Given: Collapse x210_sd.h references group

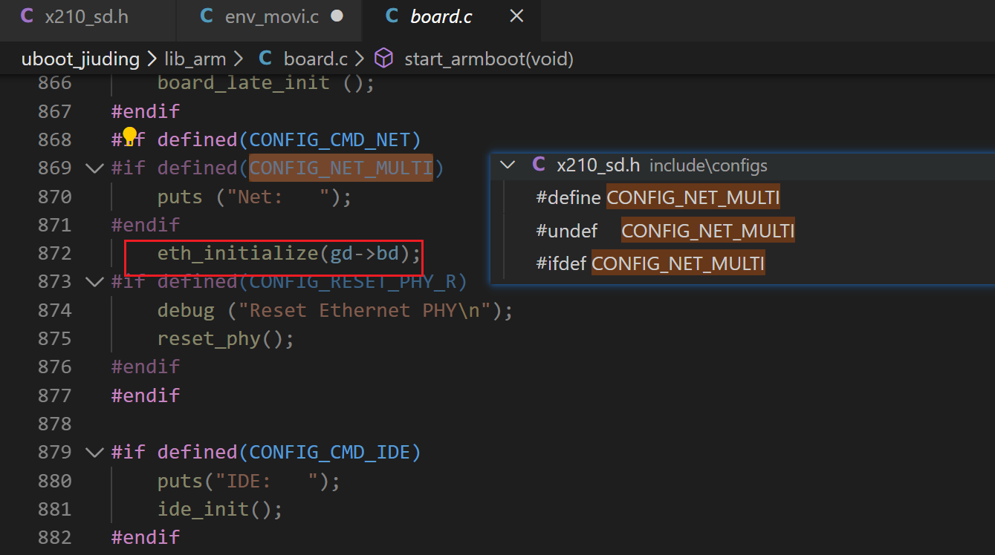Looking at the screenshot, I should [x=508, y=165].
